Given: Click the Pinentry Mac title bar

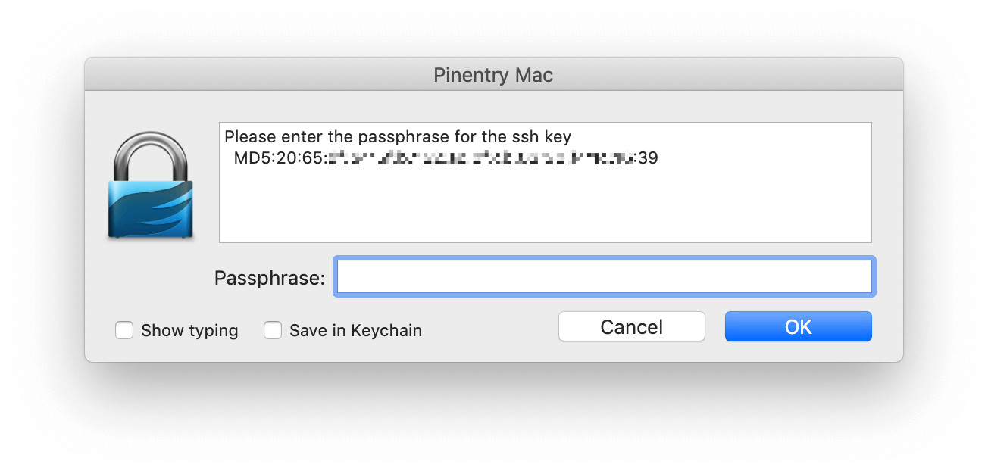Looking at the screenshot, I should [493, 75].
